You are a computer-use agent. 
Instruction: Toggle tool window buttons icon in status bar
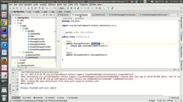coord(11,101)
